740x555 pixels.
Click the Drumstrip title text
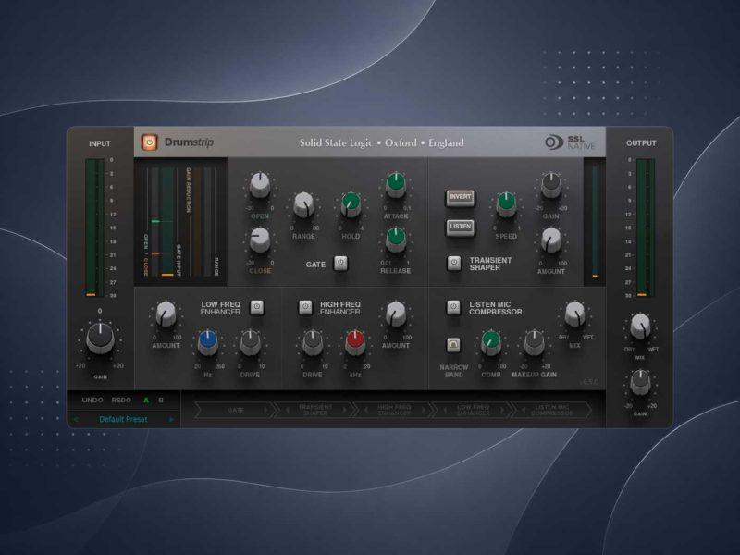point(189,142)
